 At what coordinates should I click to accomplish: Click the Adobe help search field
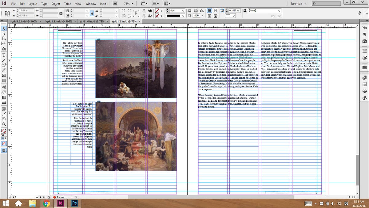click(x=327, y=4)
